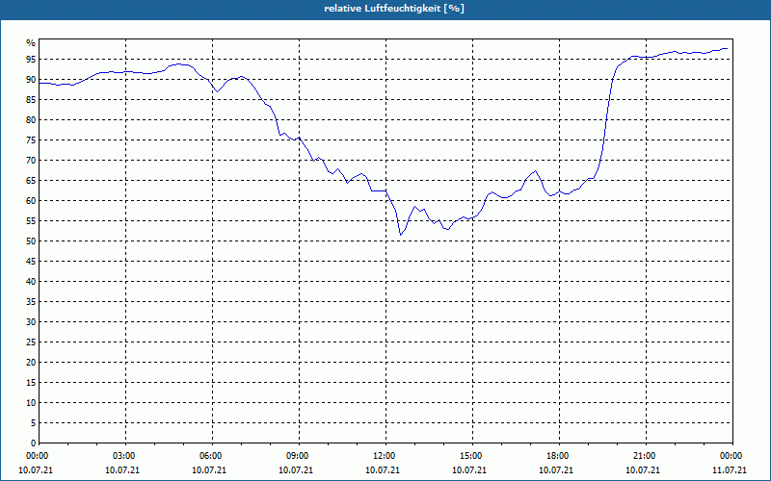Click the '%' unit label on the y-axis

click(x=31, y=43)
